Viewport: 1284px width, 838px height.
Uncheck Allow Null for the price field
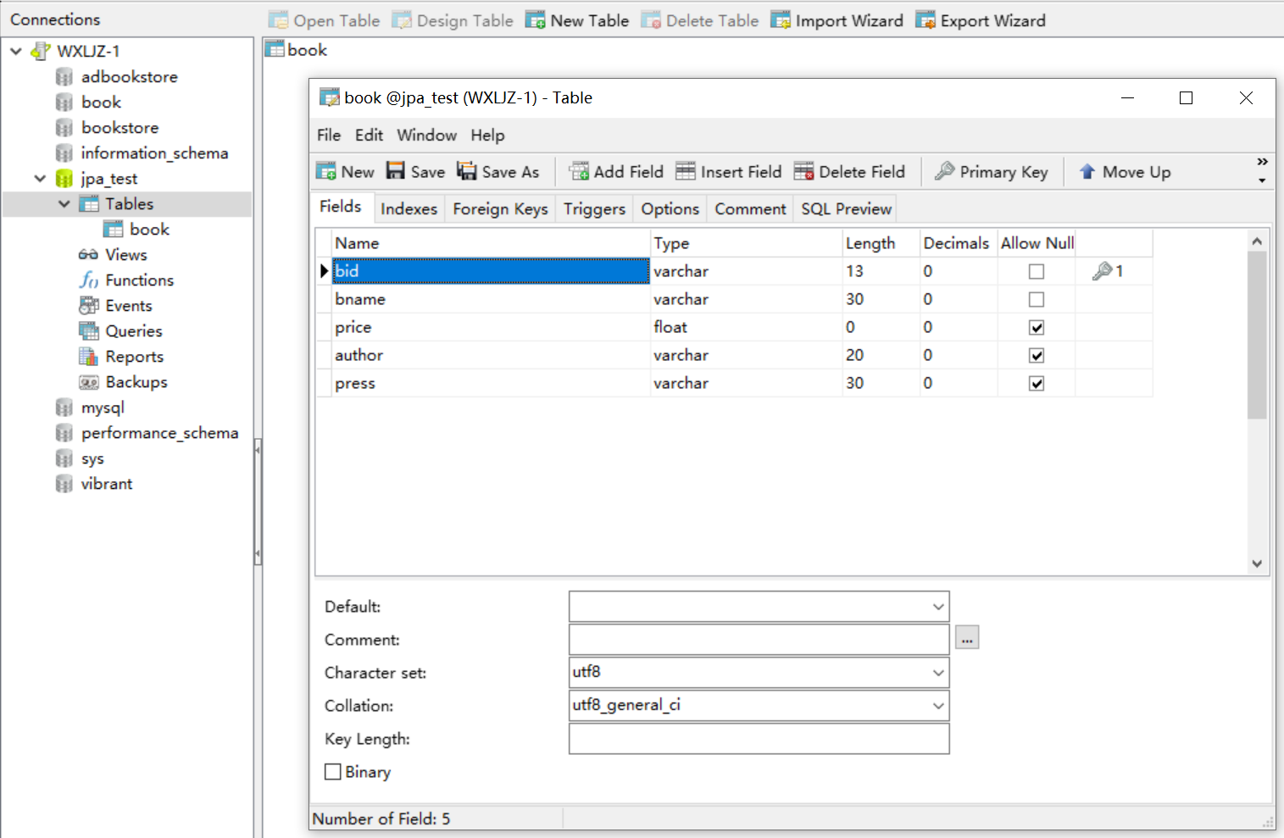1037,328
